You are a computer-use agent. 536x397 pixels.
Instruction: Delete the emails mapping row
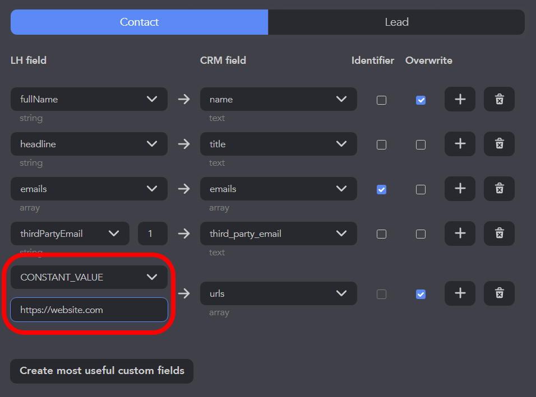(x=499, y=189)
